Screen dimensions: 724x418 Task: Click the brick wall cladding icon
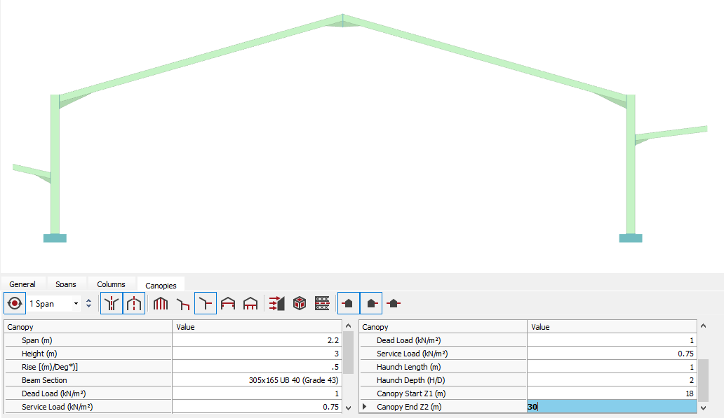[322, 304]
